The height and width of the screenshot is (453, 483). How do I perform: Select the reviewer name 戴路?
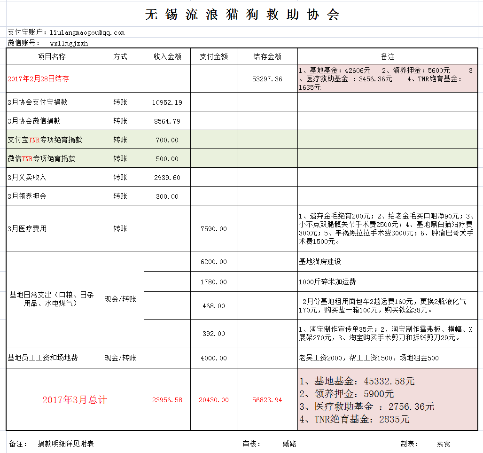pyautogui.click(x=289, y=444)
